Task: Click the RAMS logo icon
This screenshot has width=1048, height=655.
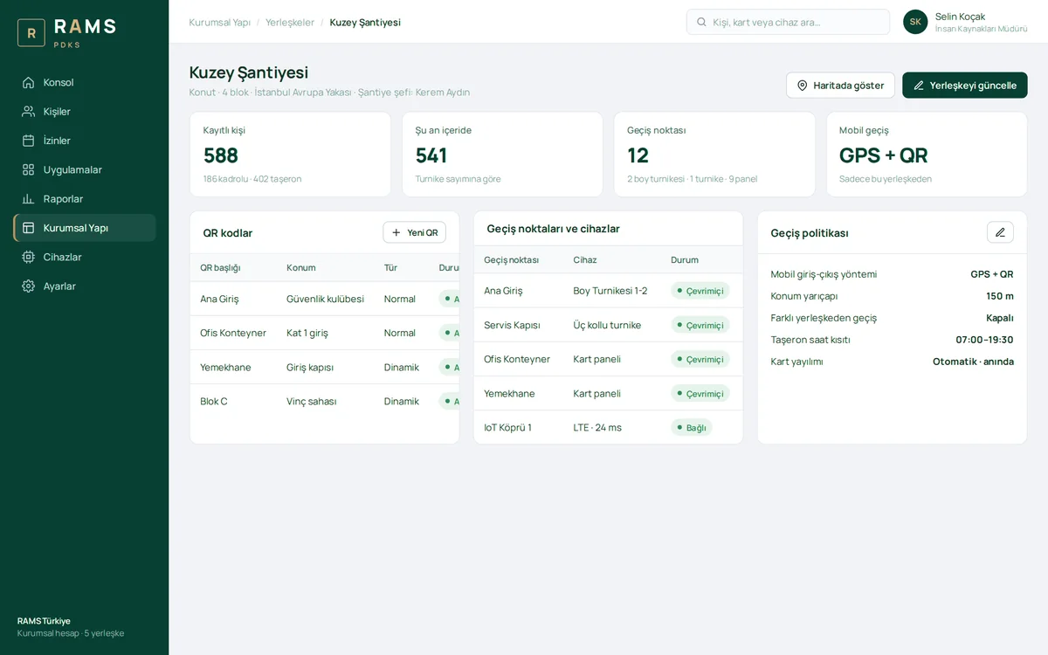Action: [x=31, y=33]
